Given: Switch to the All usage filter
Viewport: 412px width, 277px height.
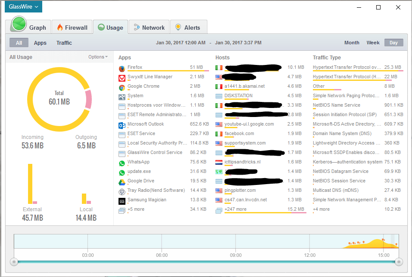Looking at the screenshot, I should 19,43.
